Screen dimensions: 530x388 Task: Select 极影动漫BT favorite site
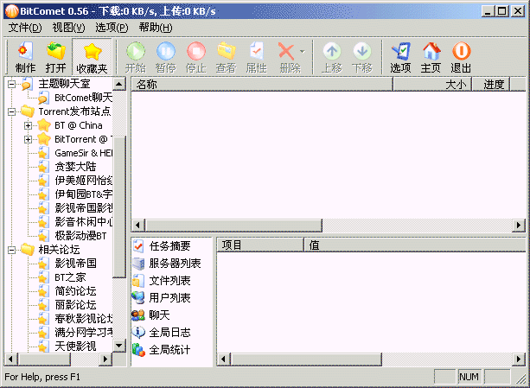point(80,235)
